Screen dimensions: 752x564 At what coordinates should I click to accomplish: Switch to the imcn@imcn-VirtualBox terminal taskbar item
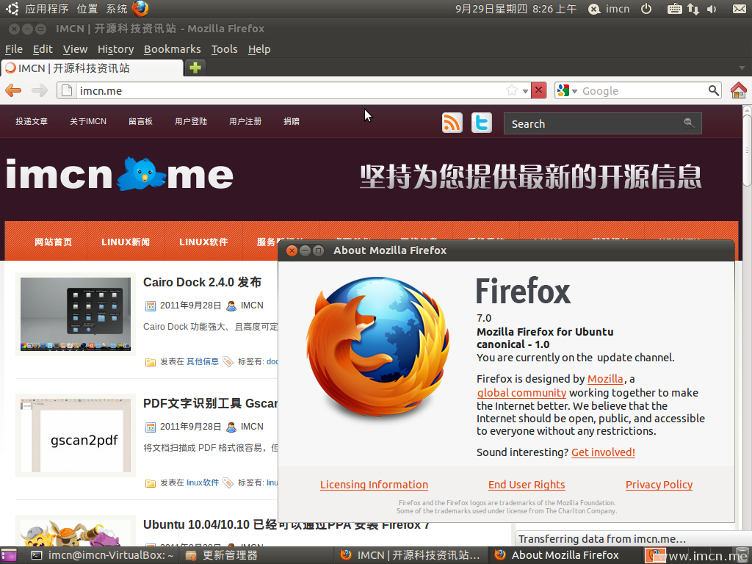(x=103, y=555)
